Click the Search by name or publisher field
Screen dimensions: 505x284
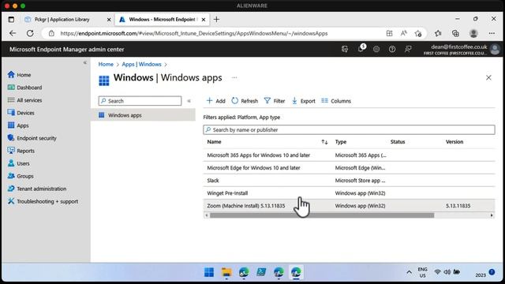pos(349,129)
